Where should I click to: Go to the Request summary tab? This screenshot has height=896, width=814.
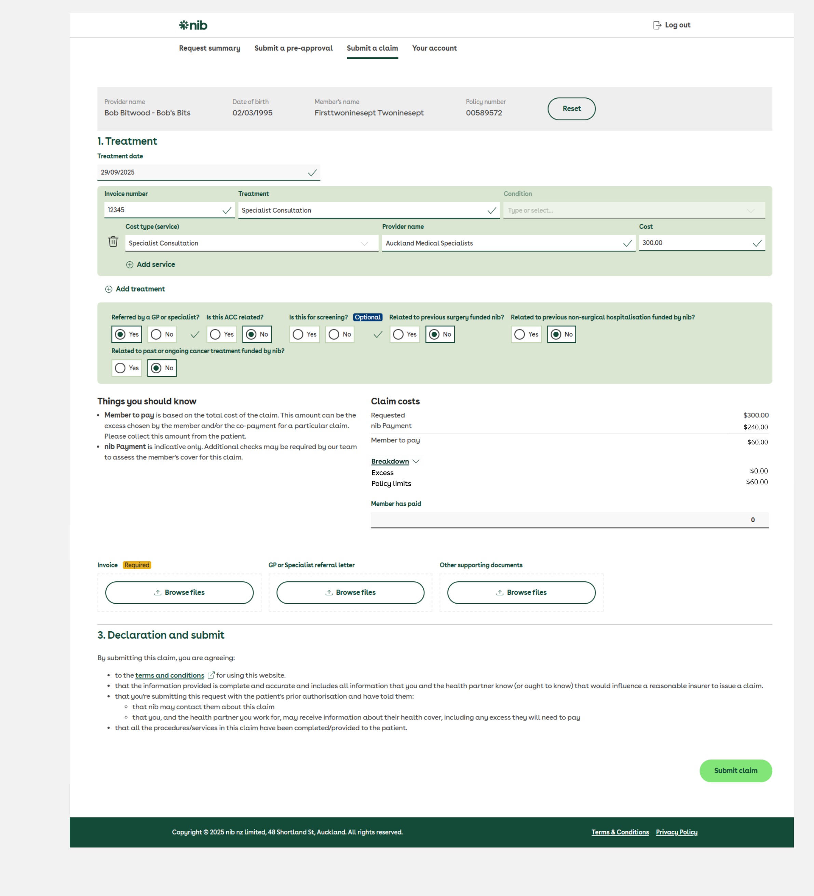coord(209,48)
